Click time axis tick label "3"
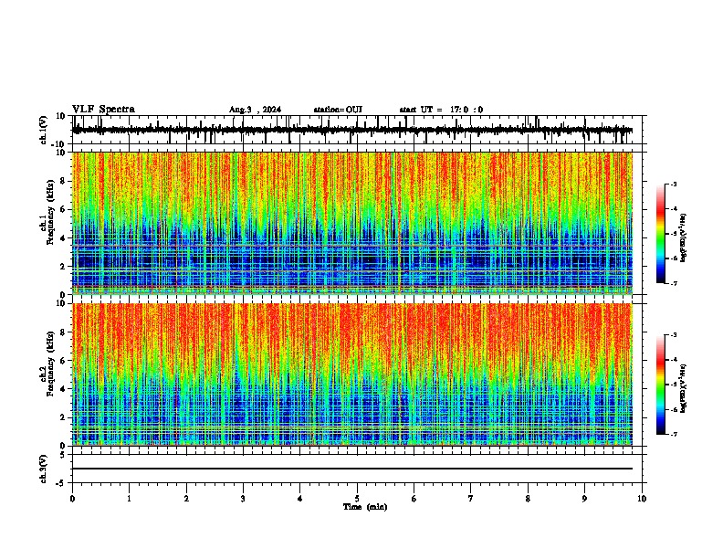Screen dimensions: 723x559 [x=243, y=499]
